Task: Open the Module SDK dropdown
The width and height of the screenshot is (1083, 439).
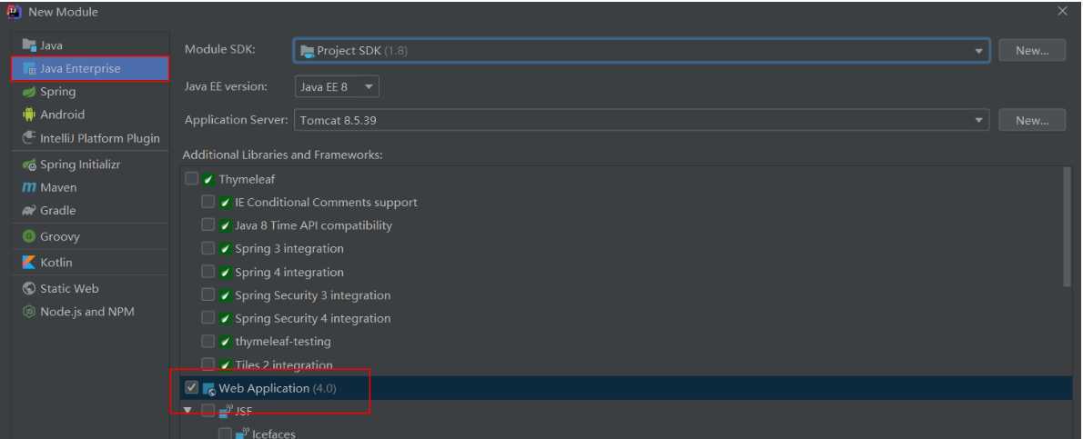Action: click(x=642, y=51)
